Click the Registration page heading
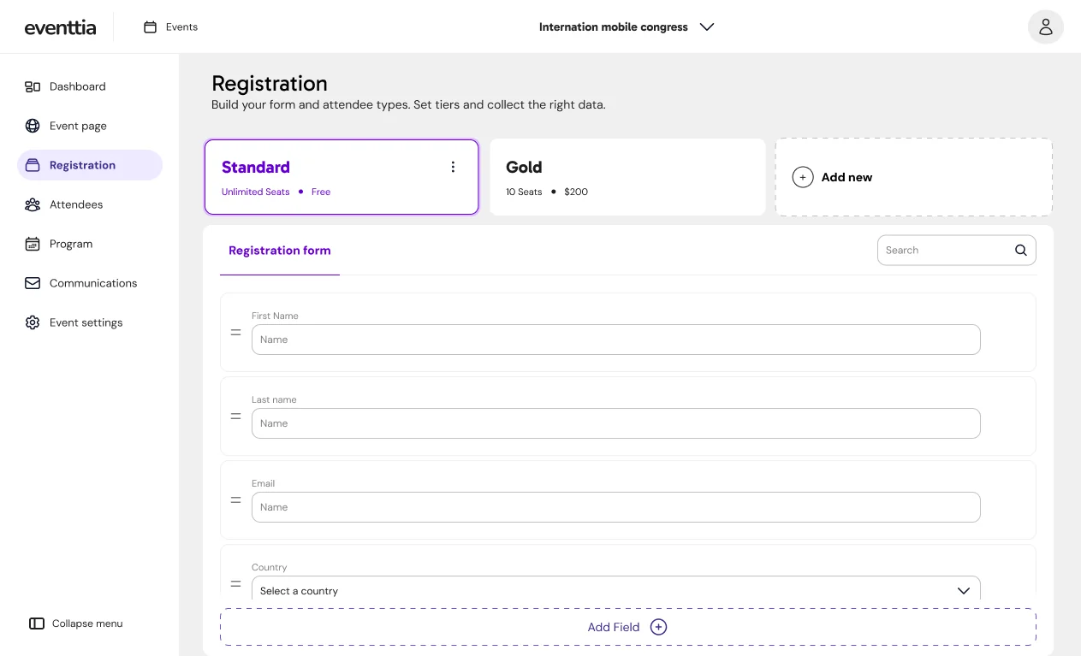This screenshot has height=656, width=1081. 270,84
